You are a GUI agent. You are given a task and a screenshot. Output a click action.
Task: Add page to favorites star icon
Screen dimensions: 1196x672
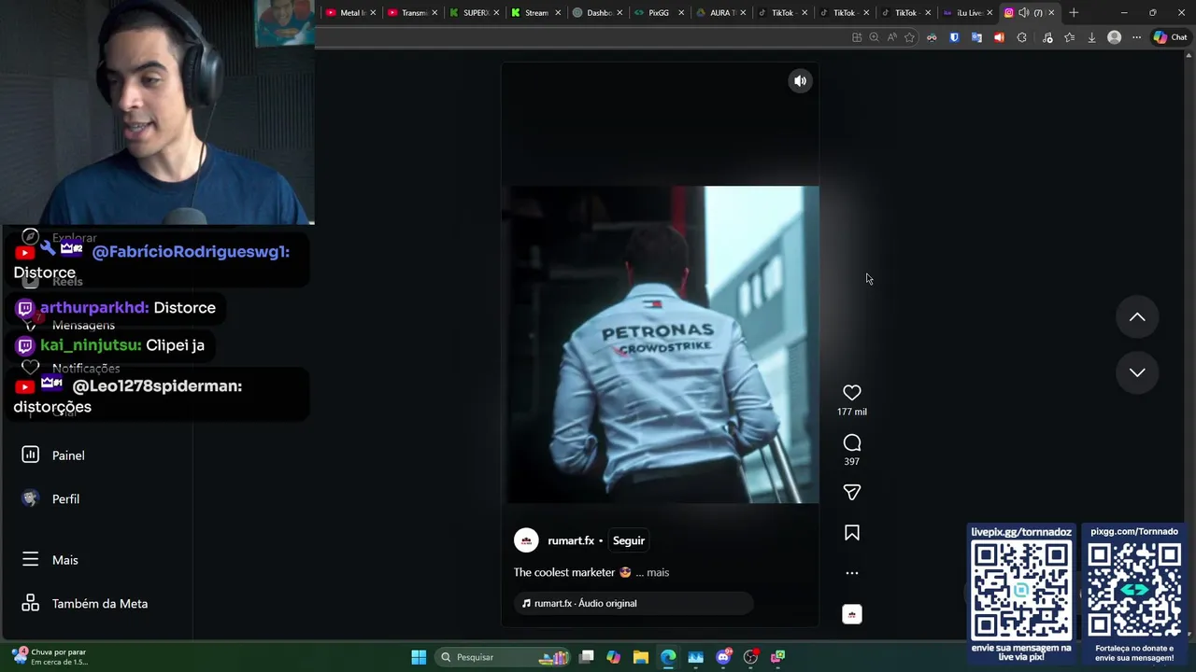point(909,37)
